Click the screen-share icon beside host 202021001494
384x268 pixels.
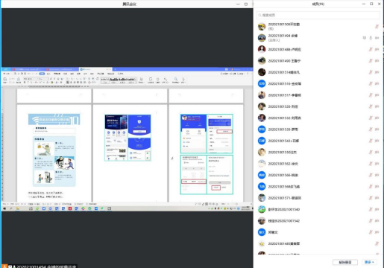click(x=365, y=38)
